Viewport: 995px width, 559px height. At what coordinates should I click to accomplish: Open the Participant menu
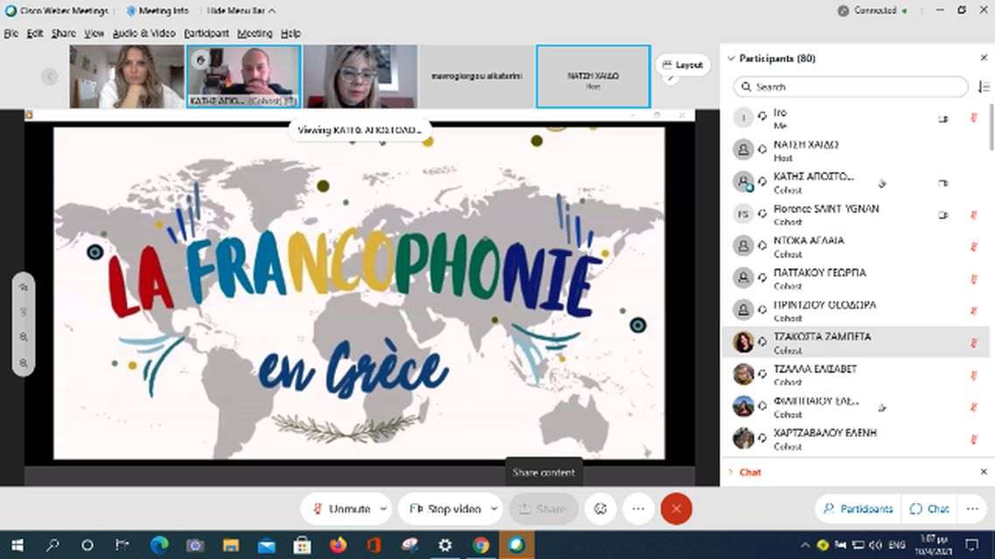206,33
